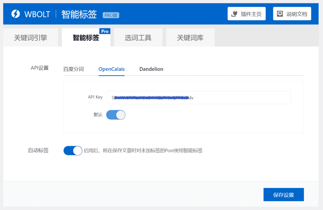
Task: Open the 选词工具 tab
Action: click(x=138, y=37)
